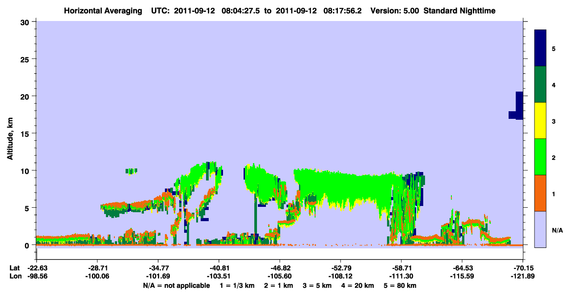The image size is (581, 298).
Task: Click longitude value -100.06
Action: 97,276
